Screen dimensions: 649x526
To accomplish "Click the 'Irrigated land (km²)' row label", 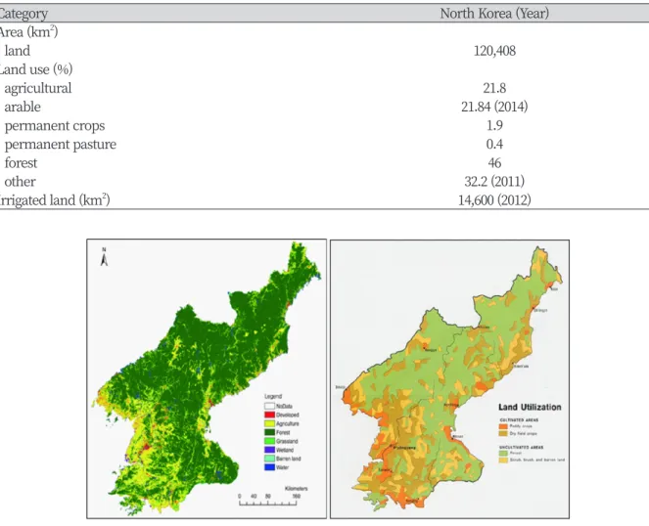I will (x=55, y=200).
